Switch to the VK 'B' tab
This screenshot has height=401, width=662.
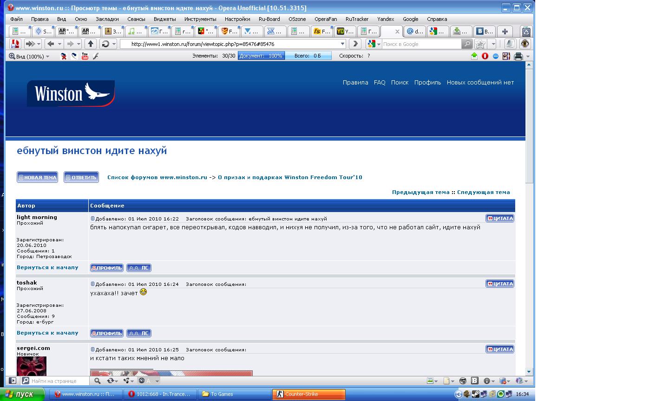[x=485, y=32]
